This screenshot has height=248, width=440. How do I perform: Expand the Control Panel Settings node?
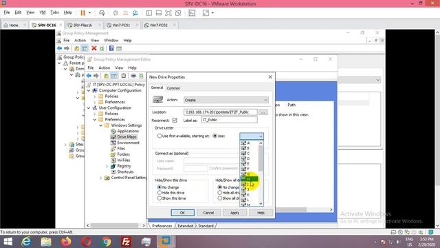click(101, 178)
